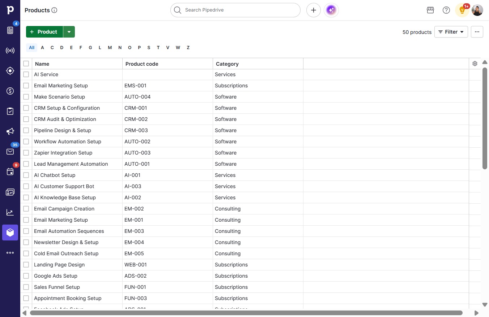Click the green Product add button
489x317 pixels.
tap(44, 32)
